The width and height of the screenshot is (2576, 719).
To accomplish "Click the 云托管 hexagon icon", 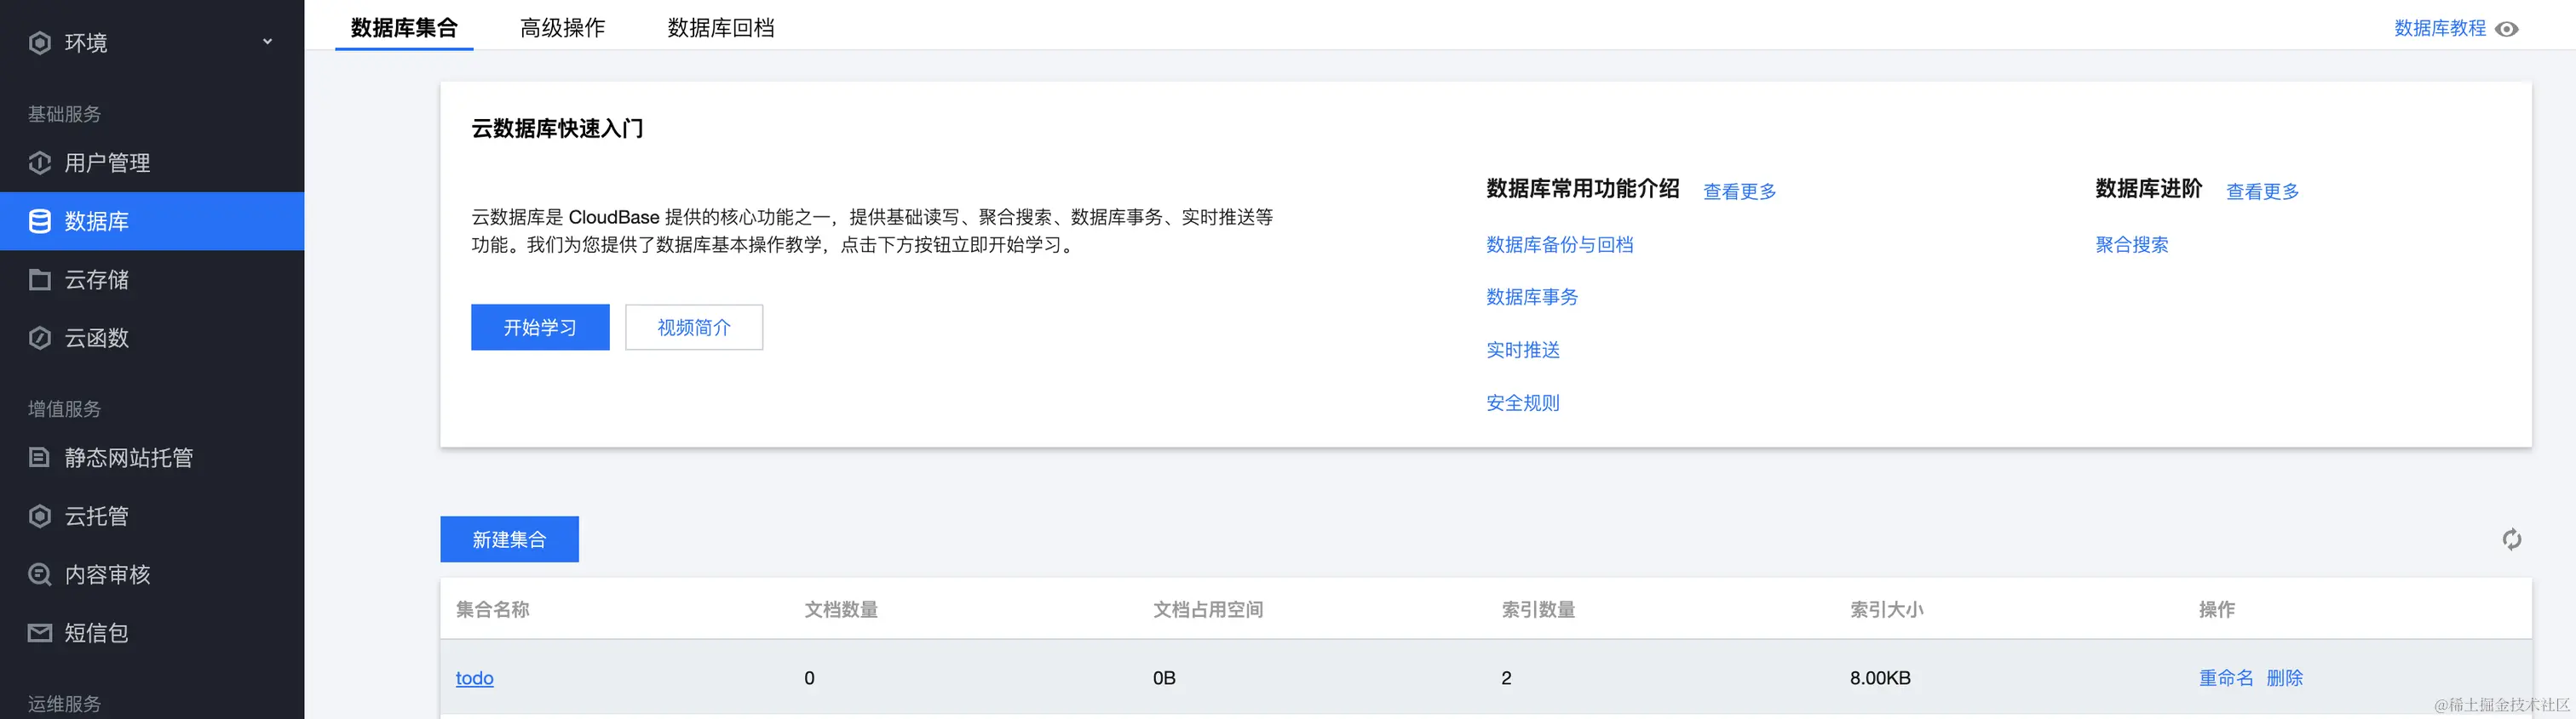I will tap(40, 516).
